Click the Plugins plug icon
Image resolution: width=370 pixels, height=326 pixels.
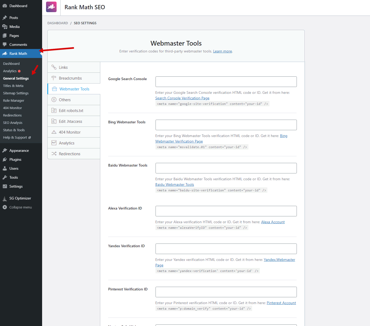5,159
